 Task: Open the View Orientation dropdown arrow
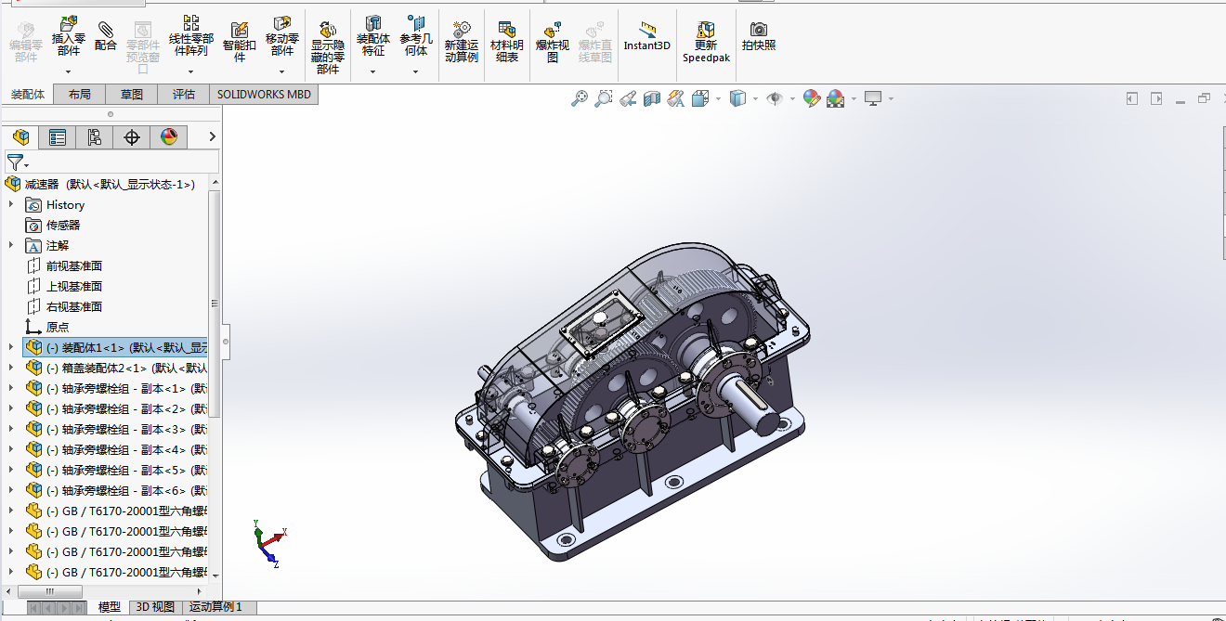(x=718, y=98)
